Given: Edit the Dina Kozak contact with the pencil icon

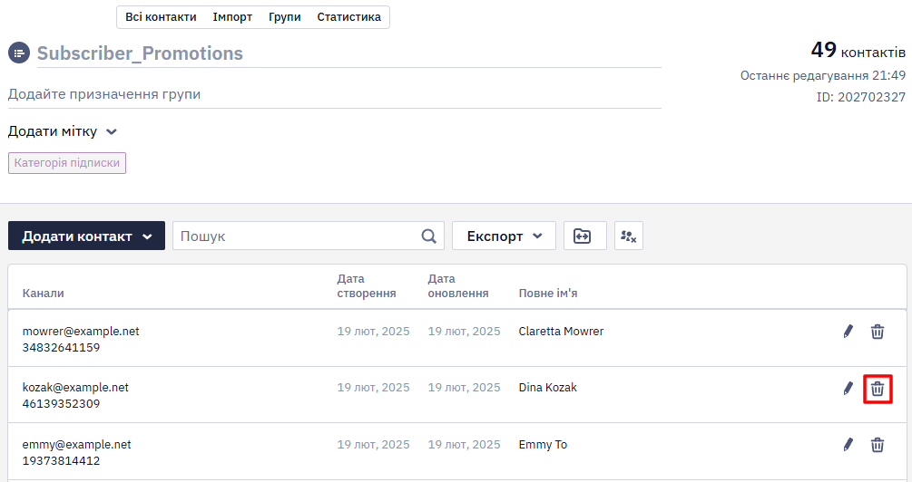Looking at the screenshot, I should [848, 388].
